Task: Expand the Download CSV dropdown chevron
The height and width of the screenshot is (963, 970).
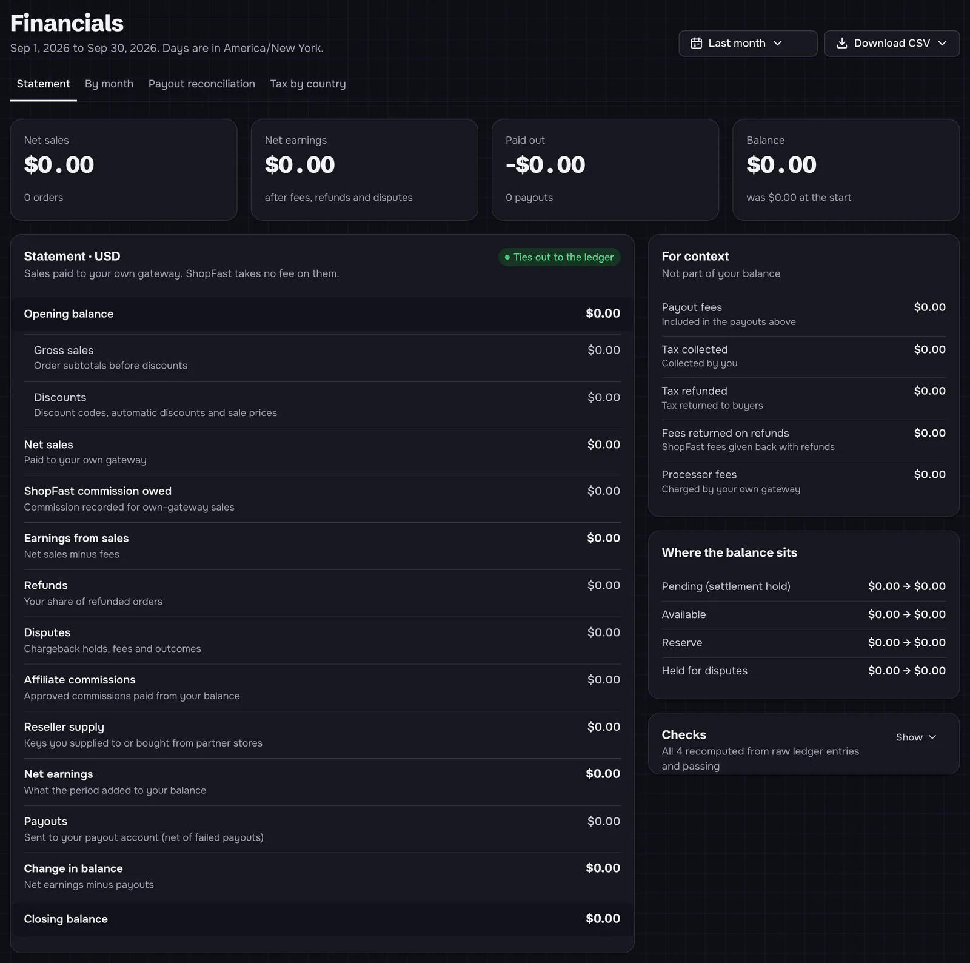Action: (942, 43)
